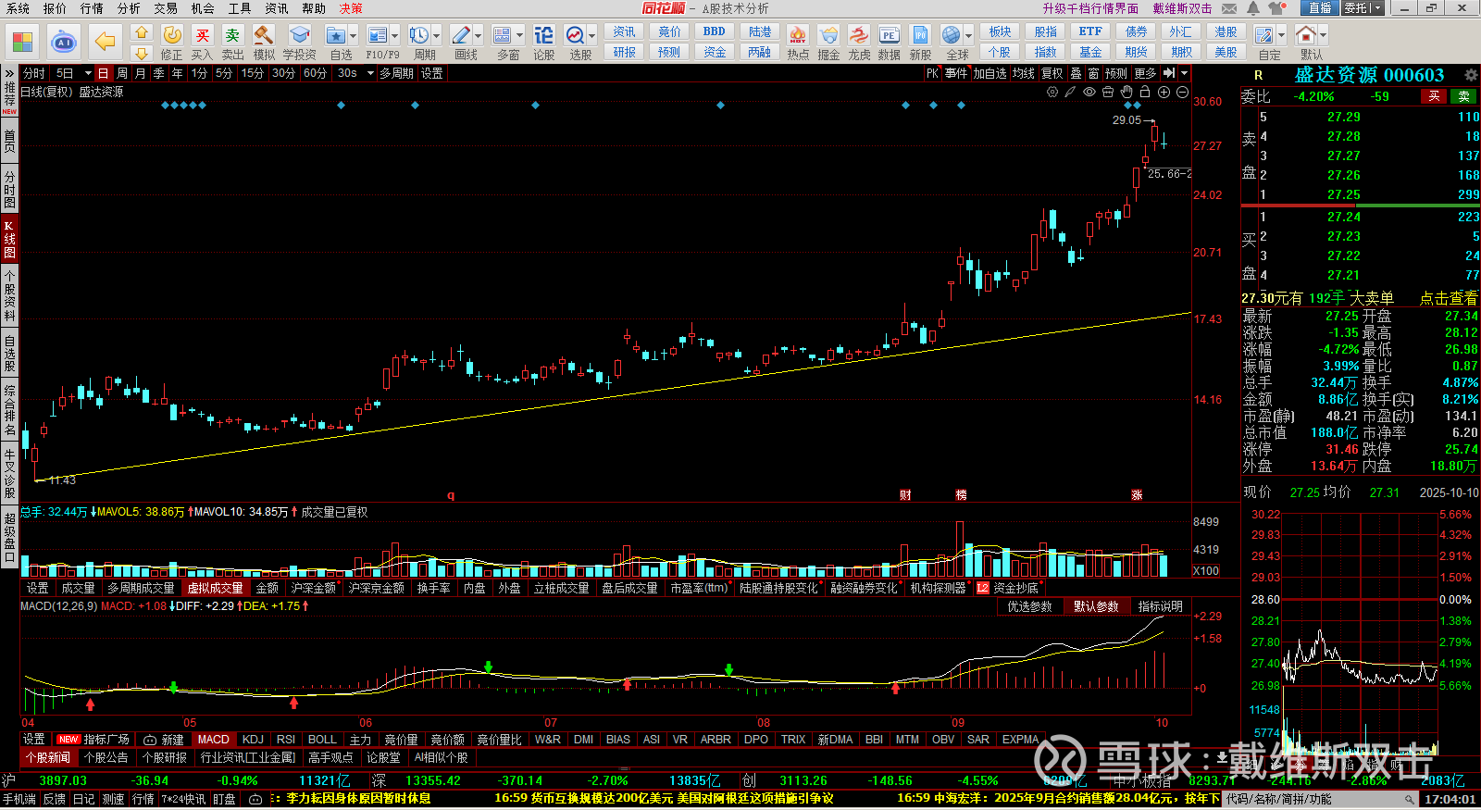1481x810 pixels.
Task: Zoom in chart with plus circle
Action: click(x=1164, y=92)
